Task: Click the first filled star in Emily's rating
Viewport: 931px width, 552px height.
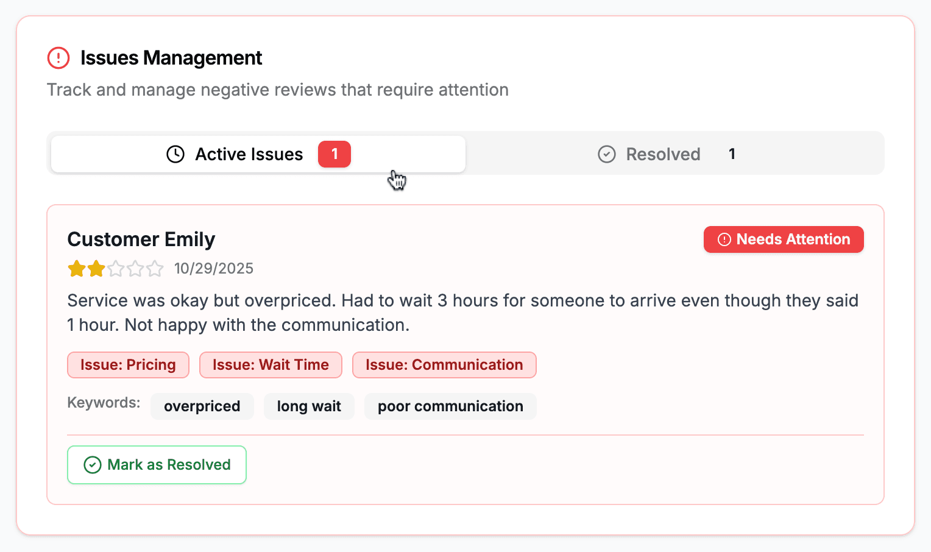Action: (x=76, y=268)
